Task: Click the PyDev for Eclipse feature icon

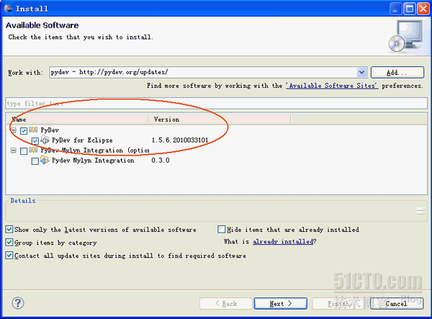Action: [x=45, y=140]
